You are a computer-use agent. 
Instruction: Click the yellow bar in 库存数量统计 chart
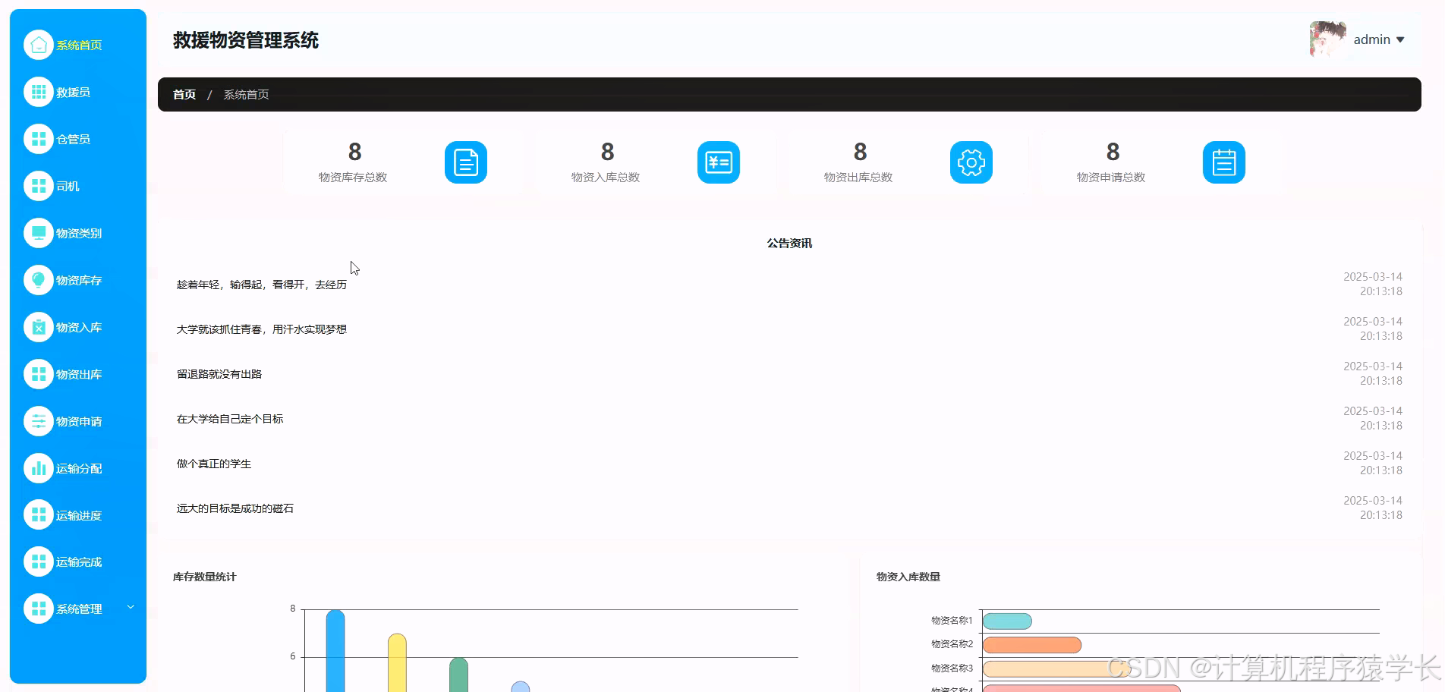pyautogui.click(x=397, y=663)
